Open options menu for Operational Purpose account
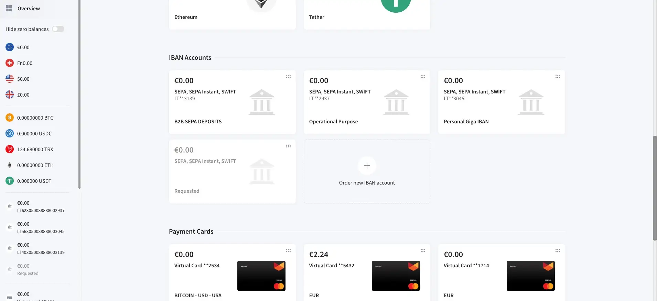The width and height of the screenshot is (657, 301). pos(423,77)
